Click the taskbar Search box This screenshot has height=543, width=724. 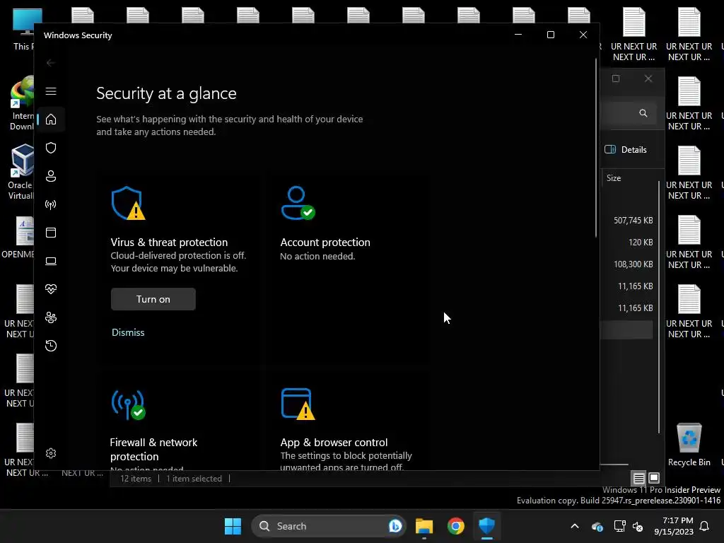click(329, 526)
